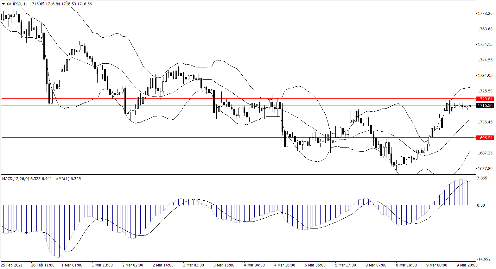Click left anchor square of 1696.94 line
The image size is (496, 269).
click(x=2, y=138)
